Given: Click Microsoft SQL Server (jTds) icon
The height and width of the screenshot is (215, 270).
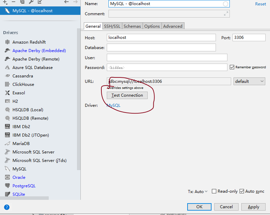Looking at the screenshot, I should click(7, 160).
